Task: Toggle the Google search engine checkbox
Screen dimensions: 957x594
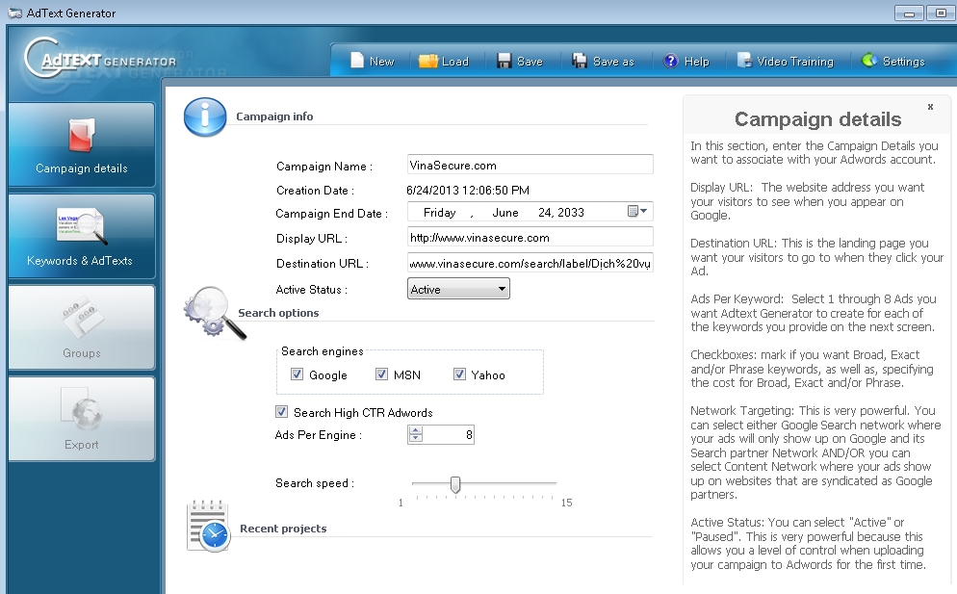Action: (x=297, y=374)
